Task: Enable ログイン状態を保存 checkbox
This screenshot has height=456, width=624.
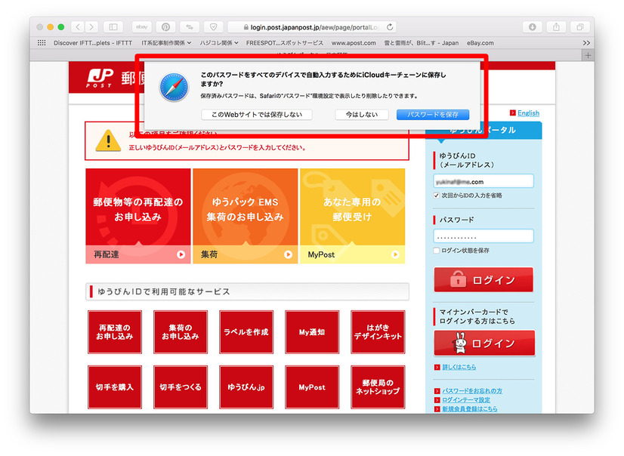Action: click(436, 250)
